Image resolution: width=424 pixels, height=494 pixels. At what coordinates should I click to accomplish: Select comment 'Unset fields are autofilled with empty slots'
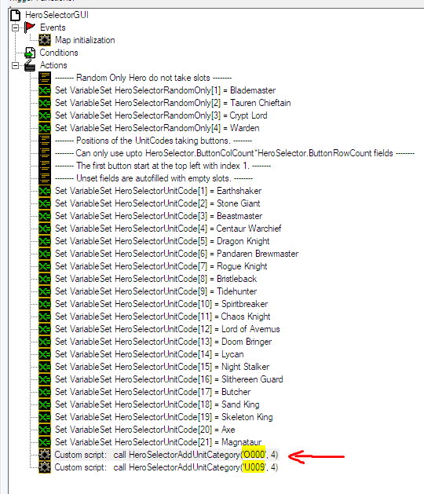pyautogui.click(x=154, y=178)
